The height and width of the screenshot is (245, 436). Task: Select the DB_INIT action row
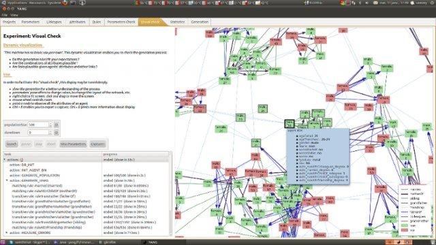coord(86,165)
